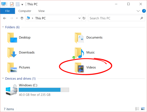Open the View ribbon tab
Viewport: 147px width, 112px height.
tap(42, 11)
